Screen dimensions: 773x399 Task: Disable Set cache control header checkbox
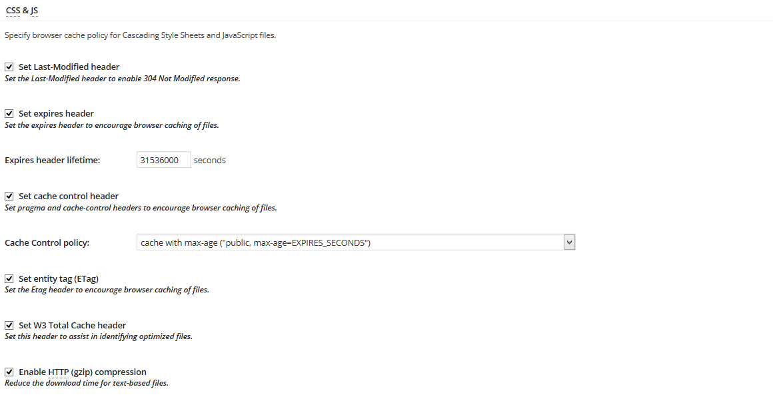tap(9, 196)
